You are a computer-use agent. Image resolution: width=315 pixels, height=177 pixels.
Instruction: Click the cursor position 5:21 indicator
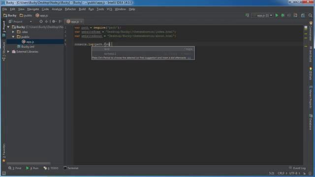coord(271,174)
